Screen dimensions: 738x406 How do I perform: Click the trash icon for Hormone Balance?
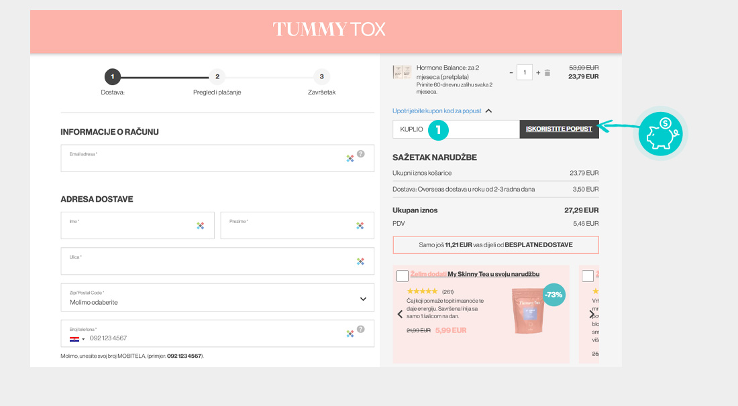[547, 73]
